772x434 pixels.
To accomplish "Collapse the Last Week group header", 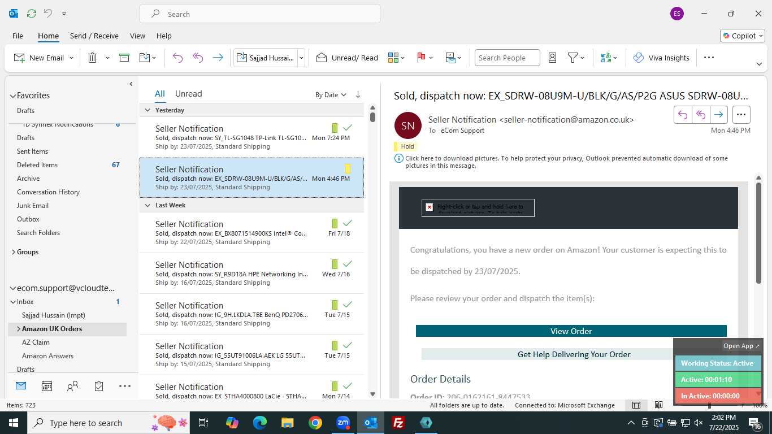I will (148, 205).
